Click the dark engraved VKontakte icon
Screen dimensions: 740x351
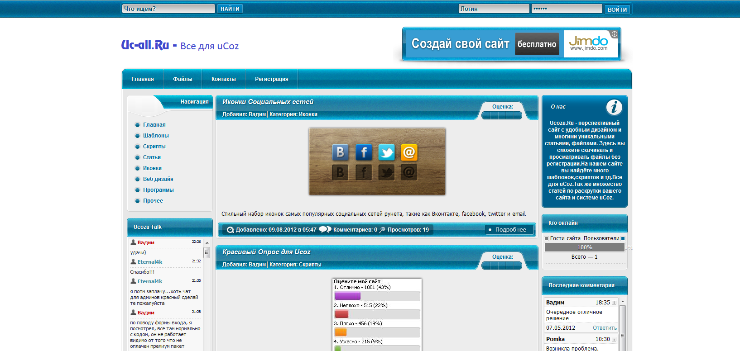(x=341, y=172)
